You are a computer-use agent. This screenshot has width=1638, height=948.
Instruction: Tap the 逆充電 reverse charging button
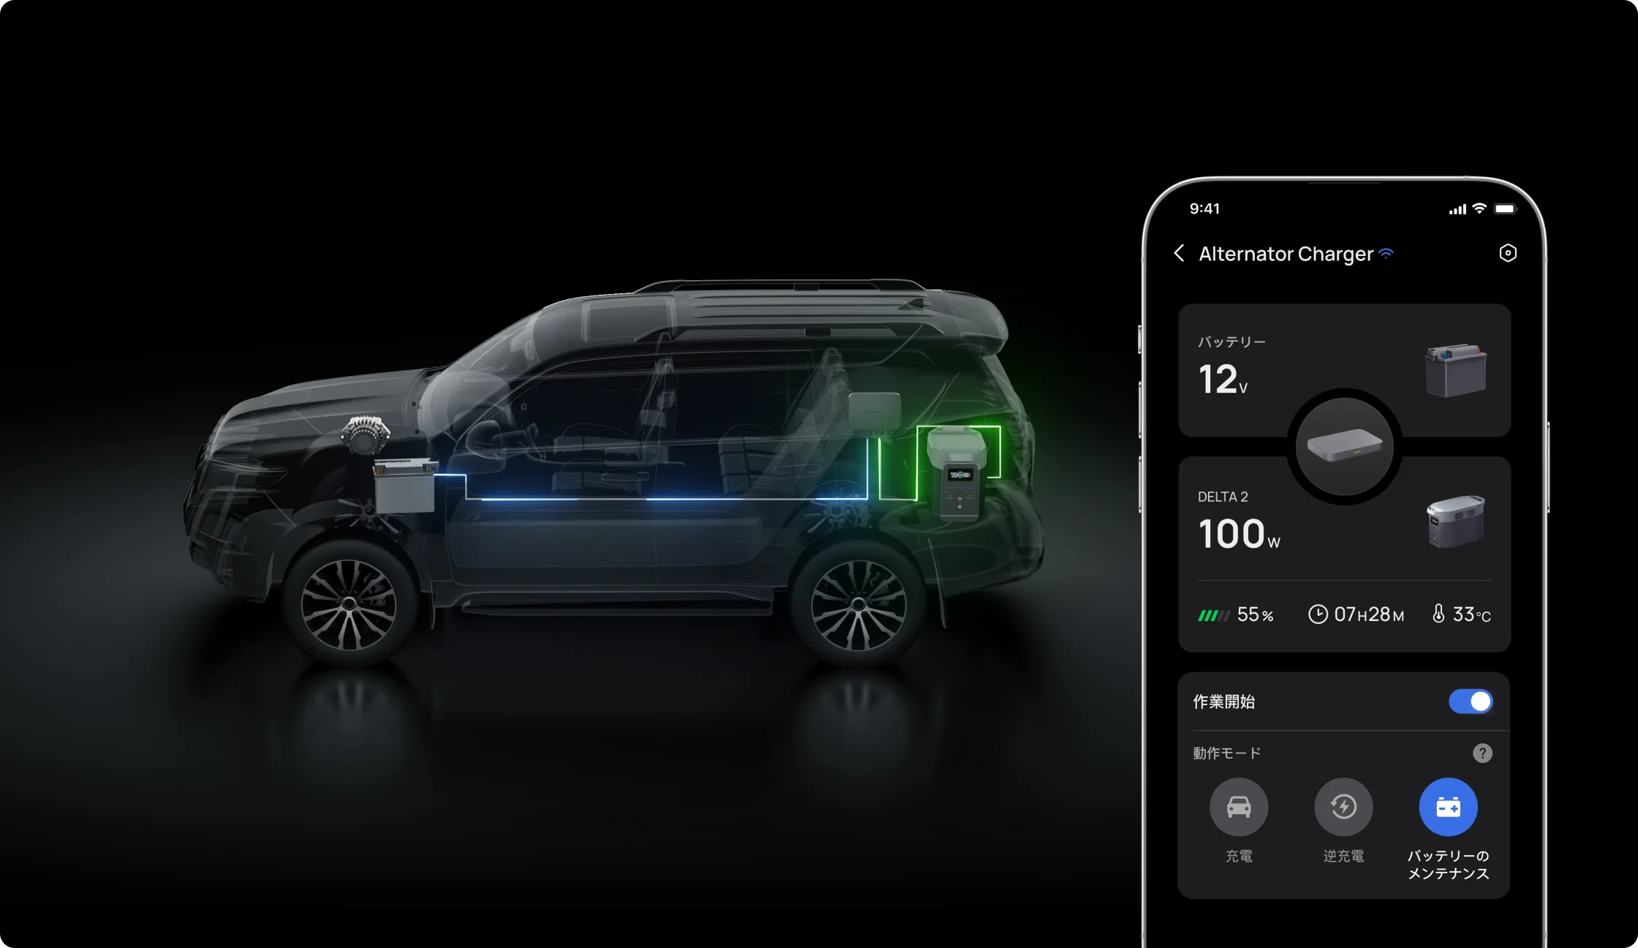click(1343, 813)
